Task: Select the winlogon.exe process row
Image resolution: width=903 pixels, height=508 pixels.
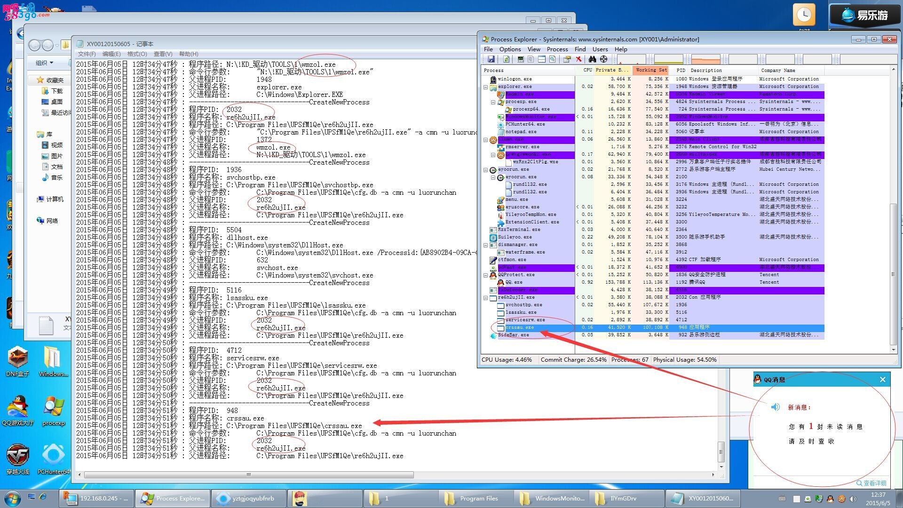Action: click(x=653, y=79)
